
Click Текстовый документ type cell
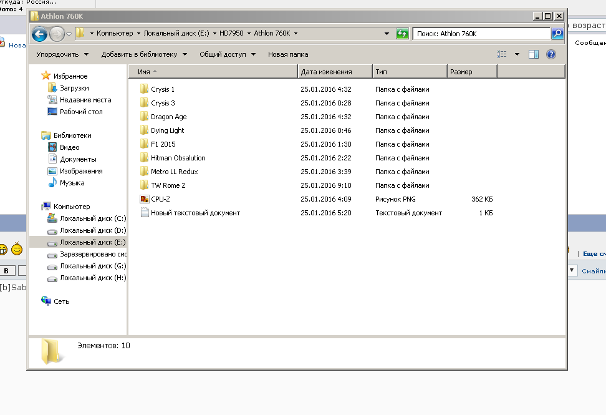pyautogui.click(x=408, y=213)
